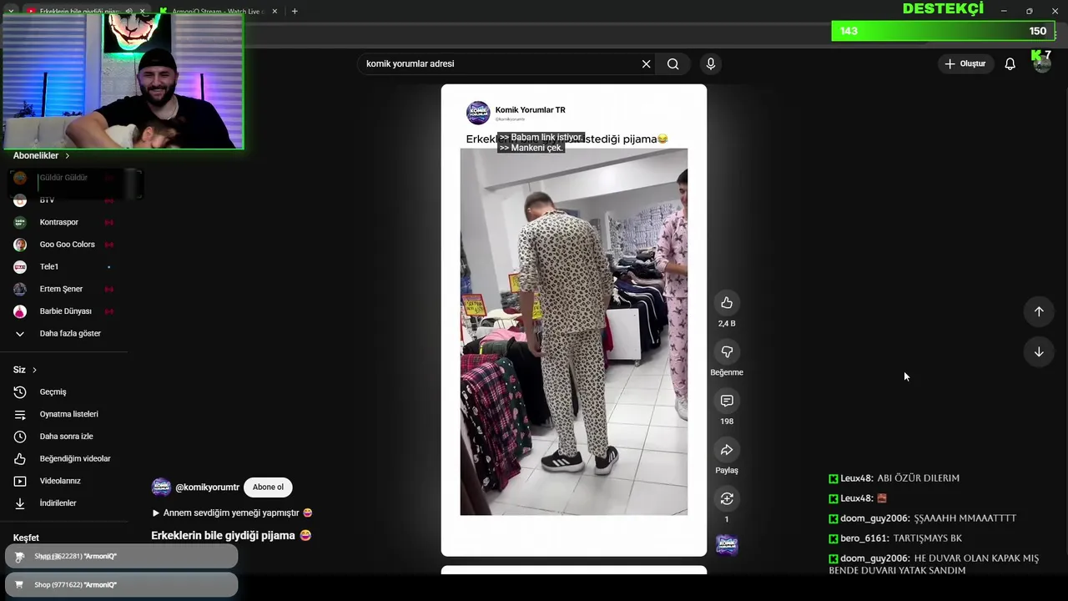Open the tab search dropdown chevron

[x=10, y=12]
